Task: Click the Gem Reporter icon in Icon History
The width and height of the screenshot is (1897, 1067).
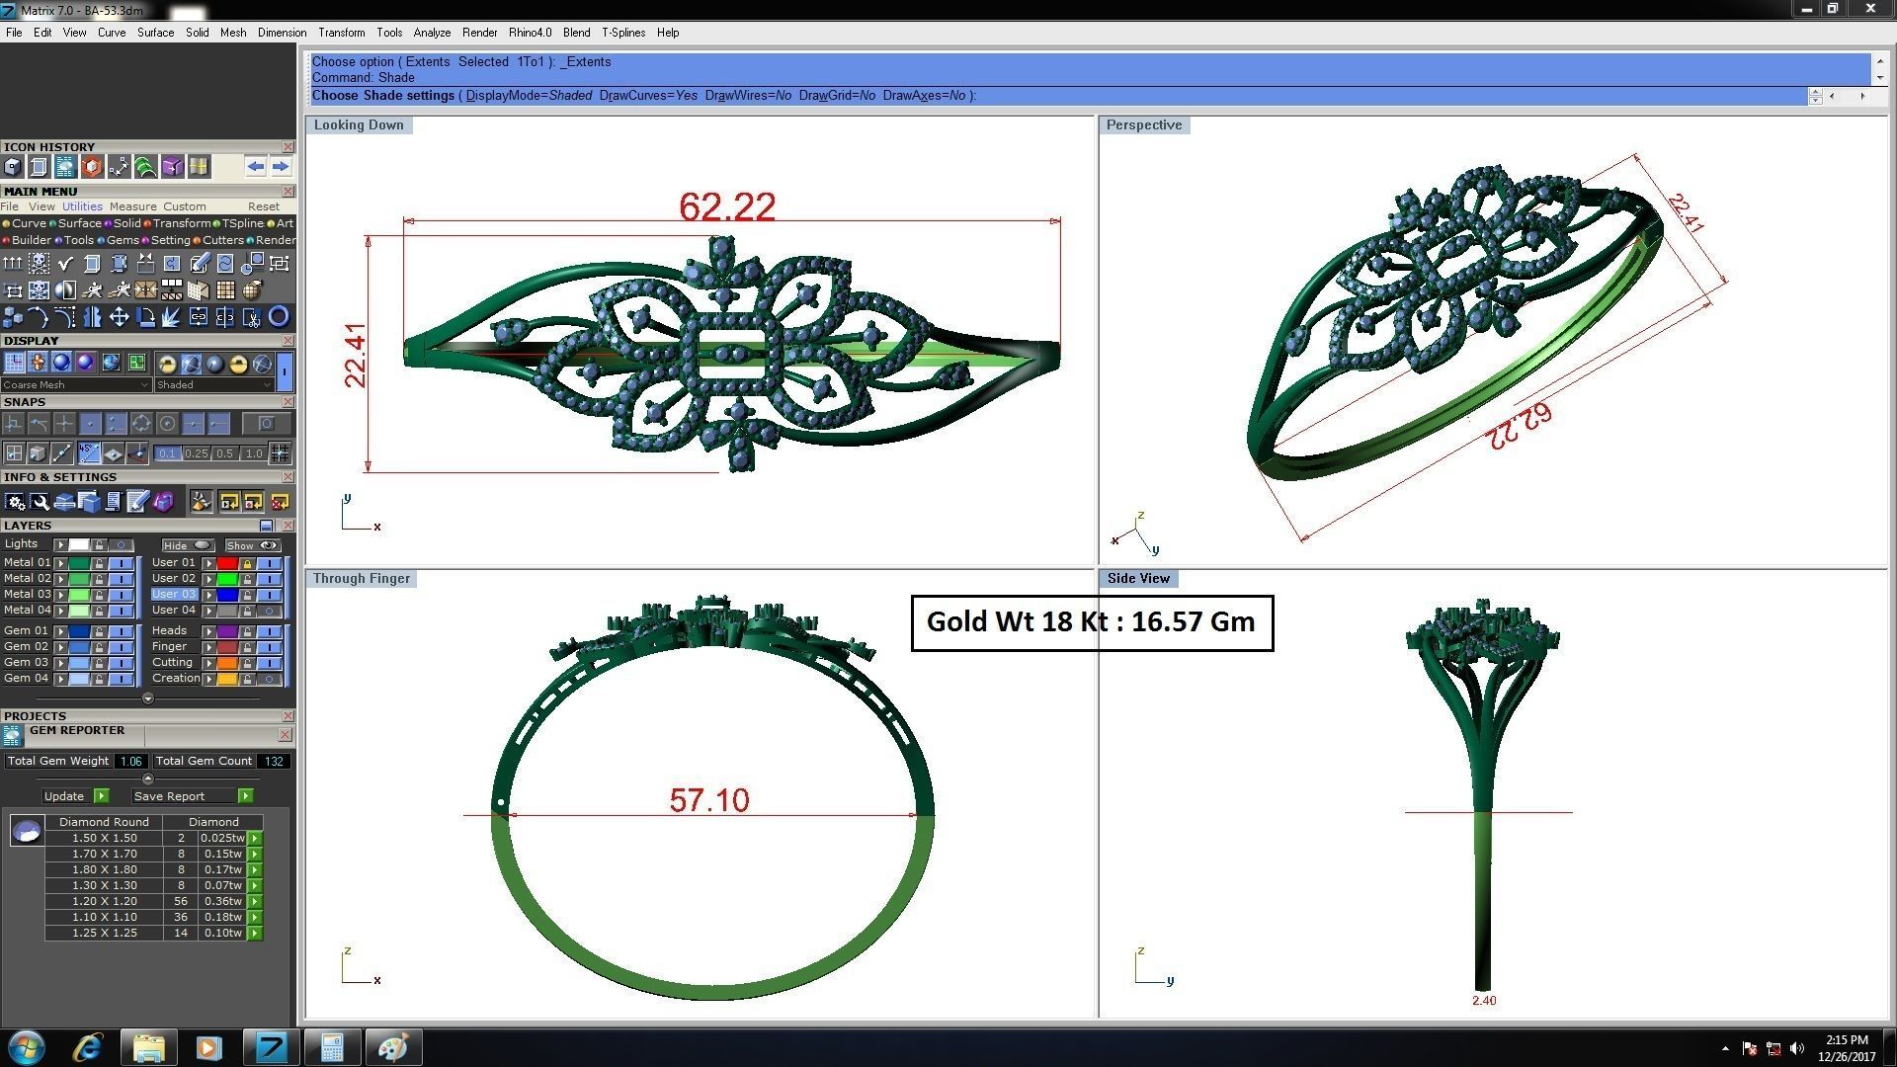Action: point(65,166)
